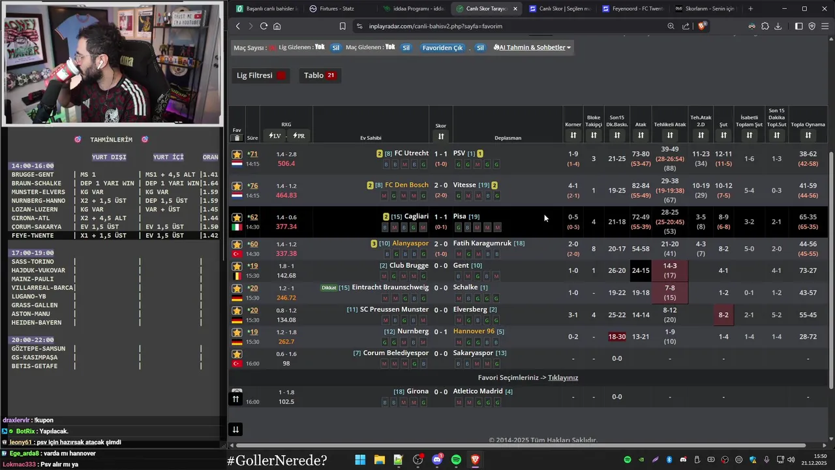Click Tıklayınız link for favorite selections
The height and width of the screenshot is (470, 835).
tap(563, 377)
